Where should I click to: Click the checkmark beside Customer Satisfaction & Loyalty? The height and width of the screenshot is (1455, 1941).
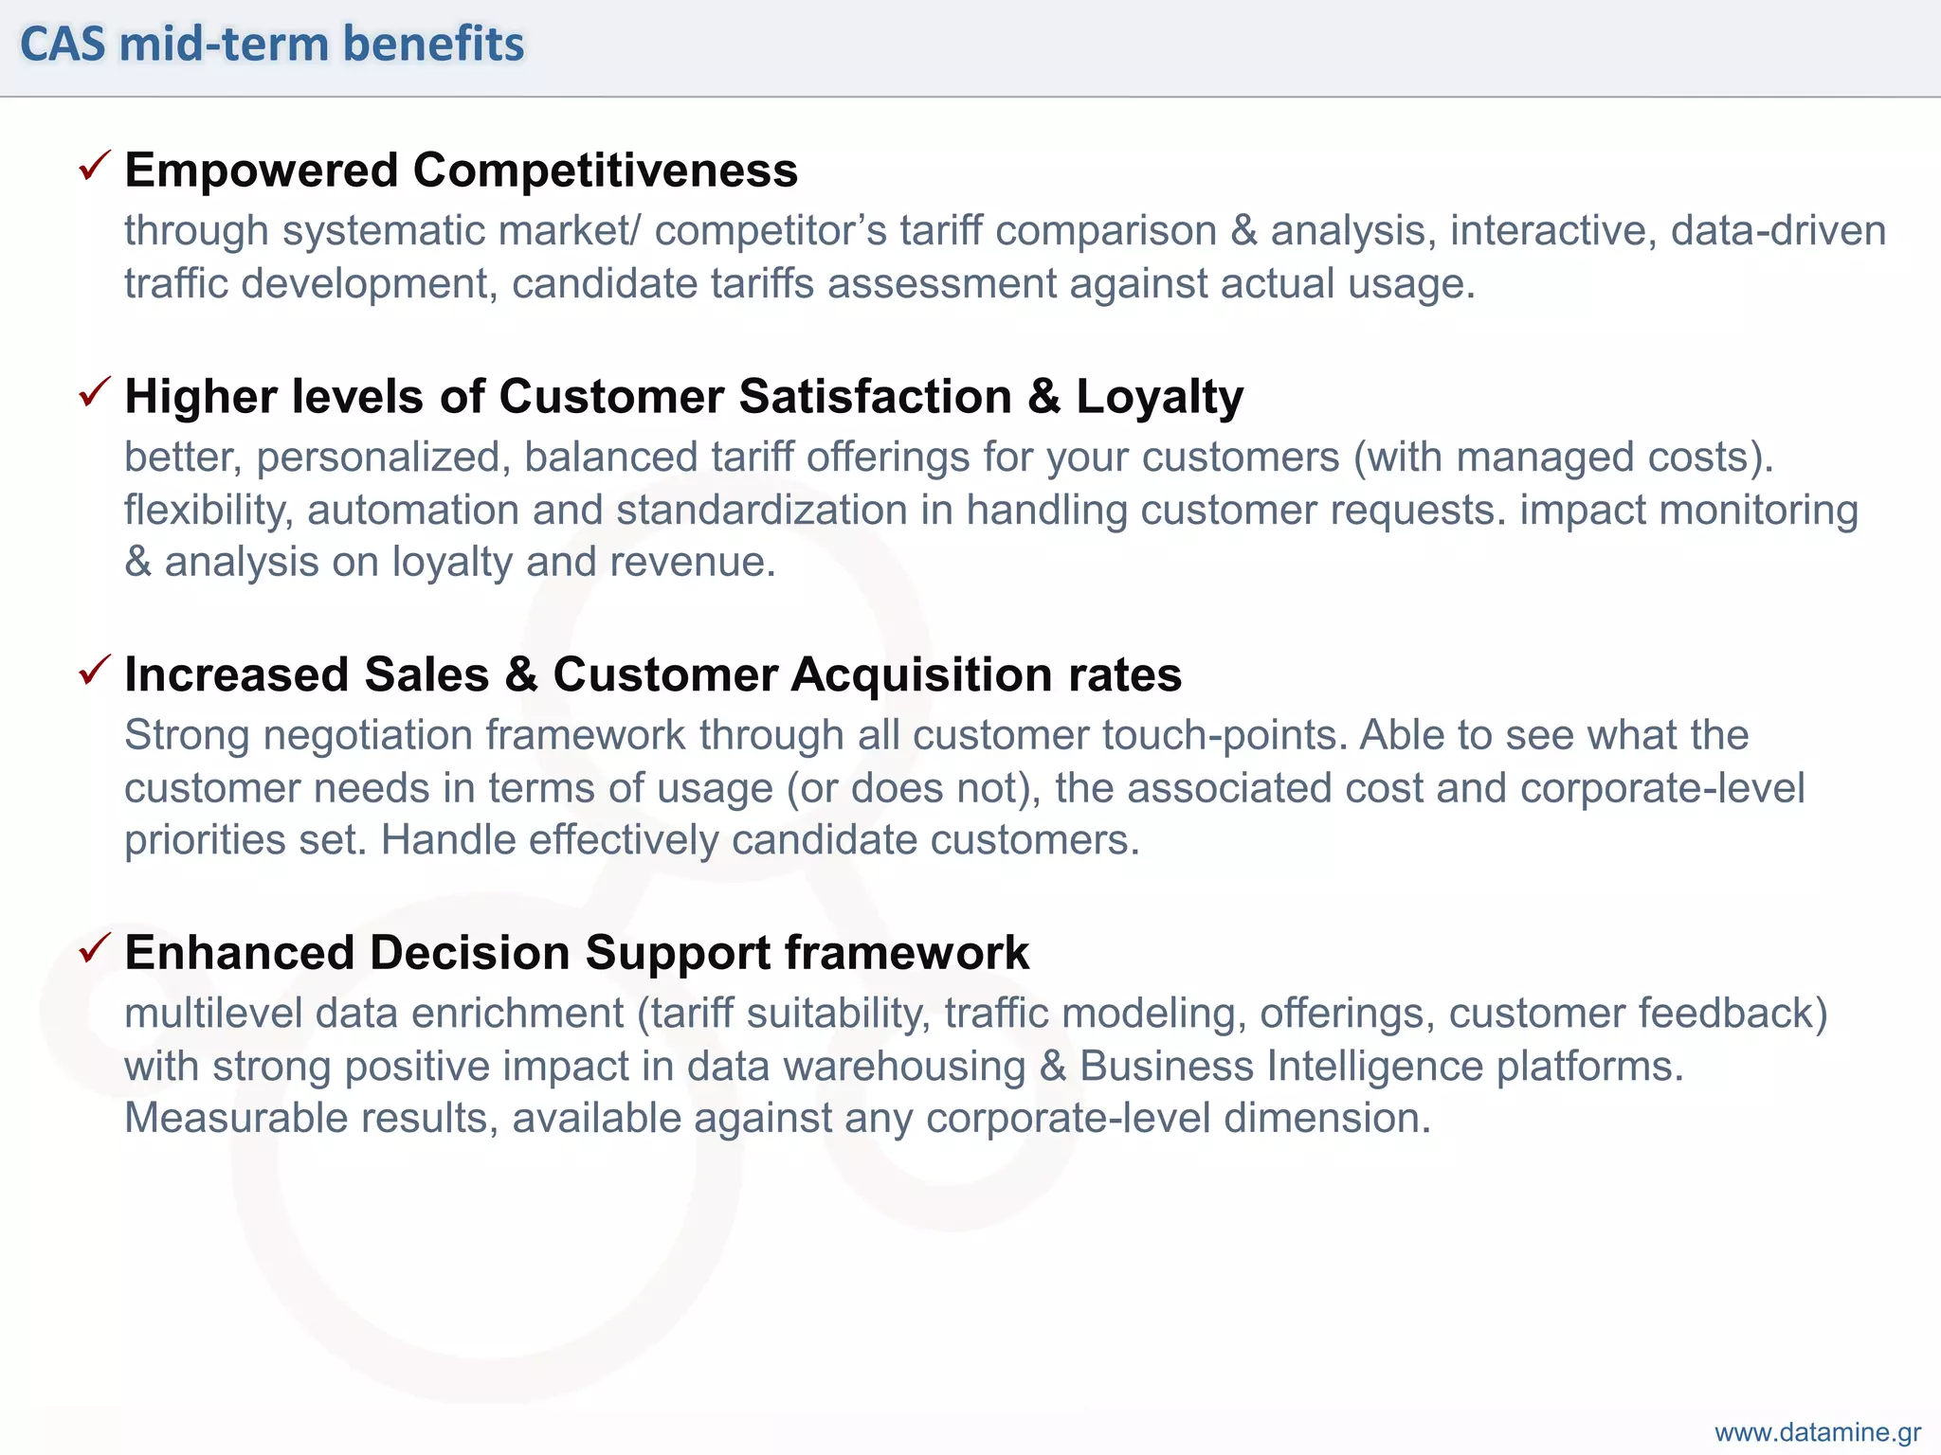point(95,391)
